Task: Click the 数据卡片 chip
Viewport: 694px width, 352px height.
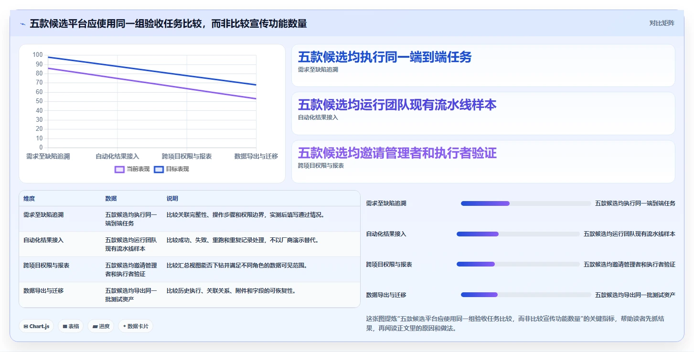Action: tap(136, 326)
